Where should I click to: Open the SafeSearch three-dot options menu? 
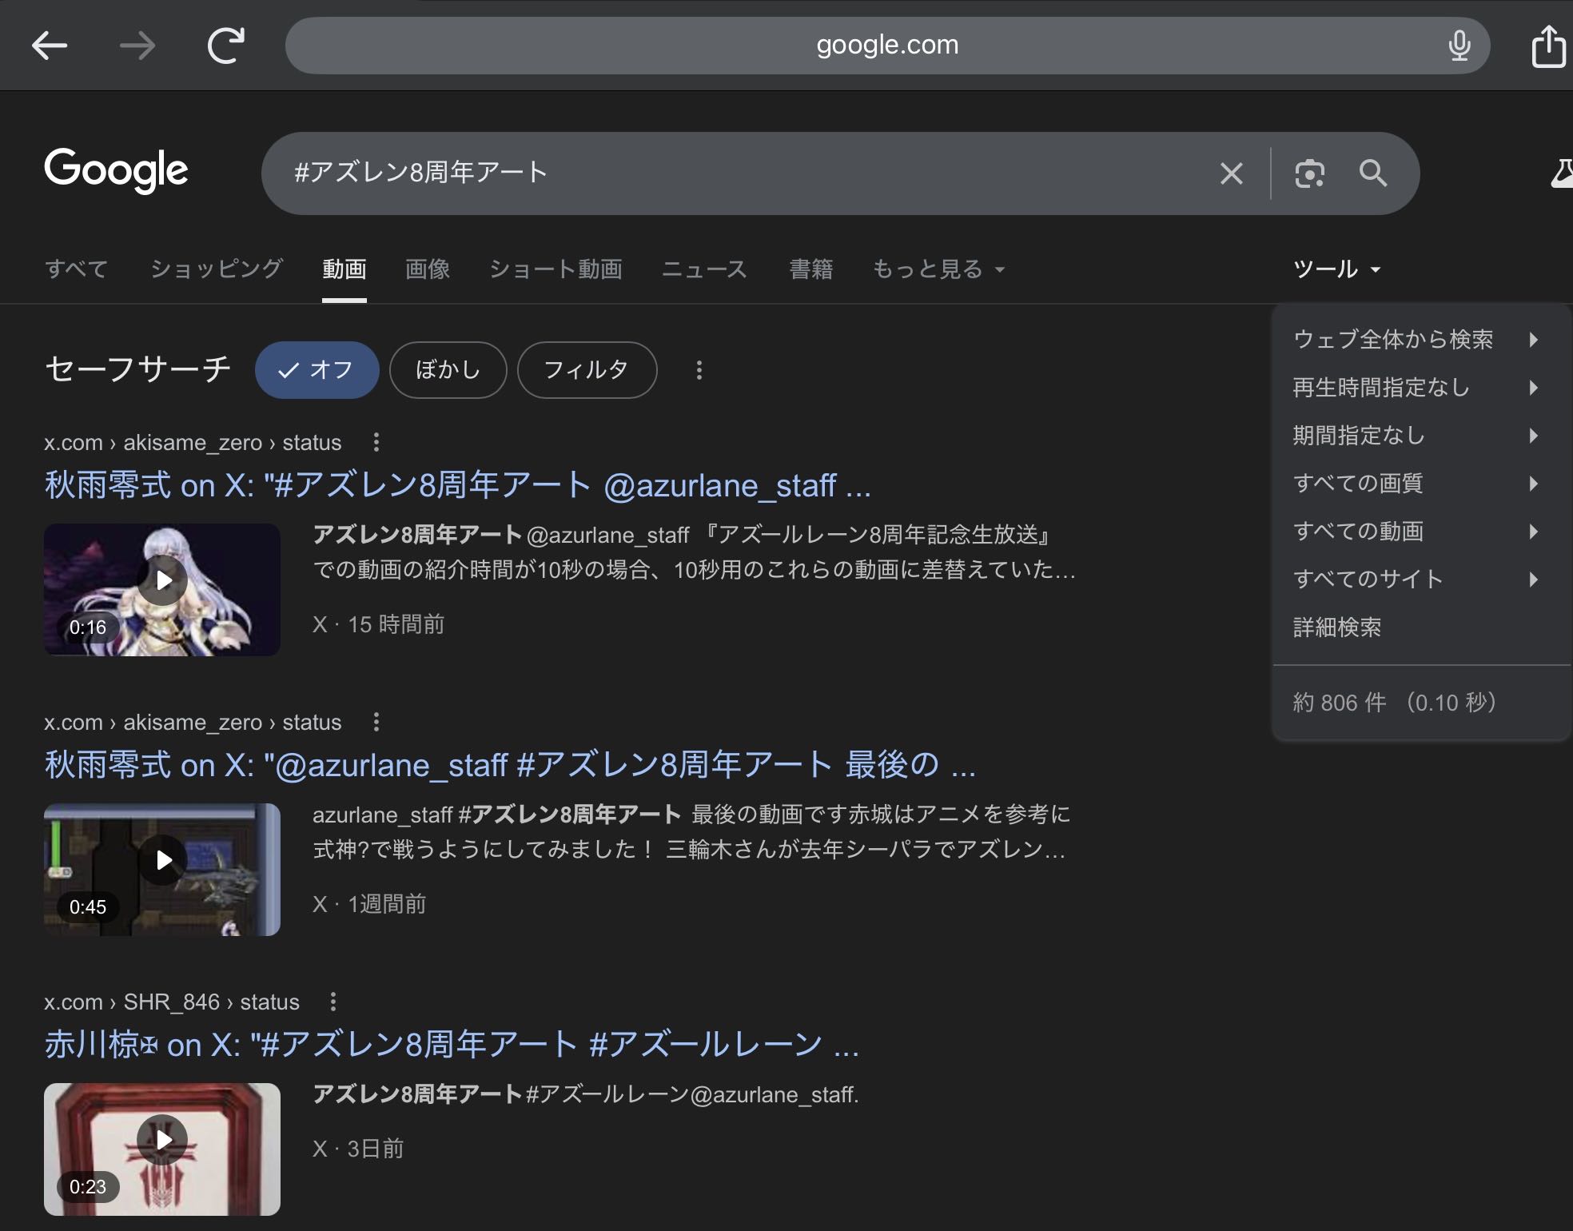[699, 370]
